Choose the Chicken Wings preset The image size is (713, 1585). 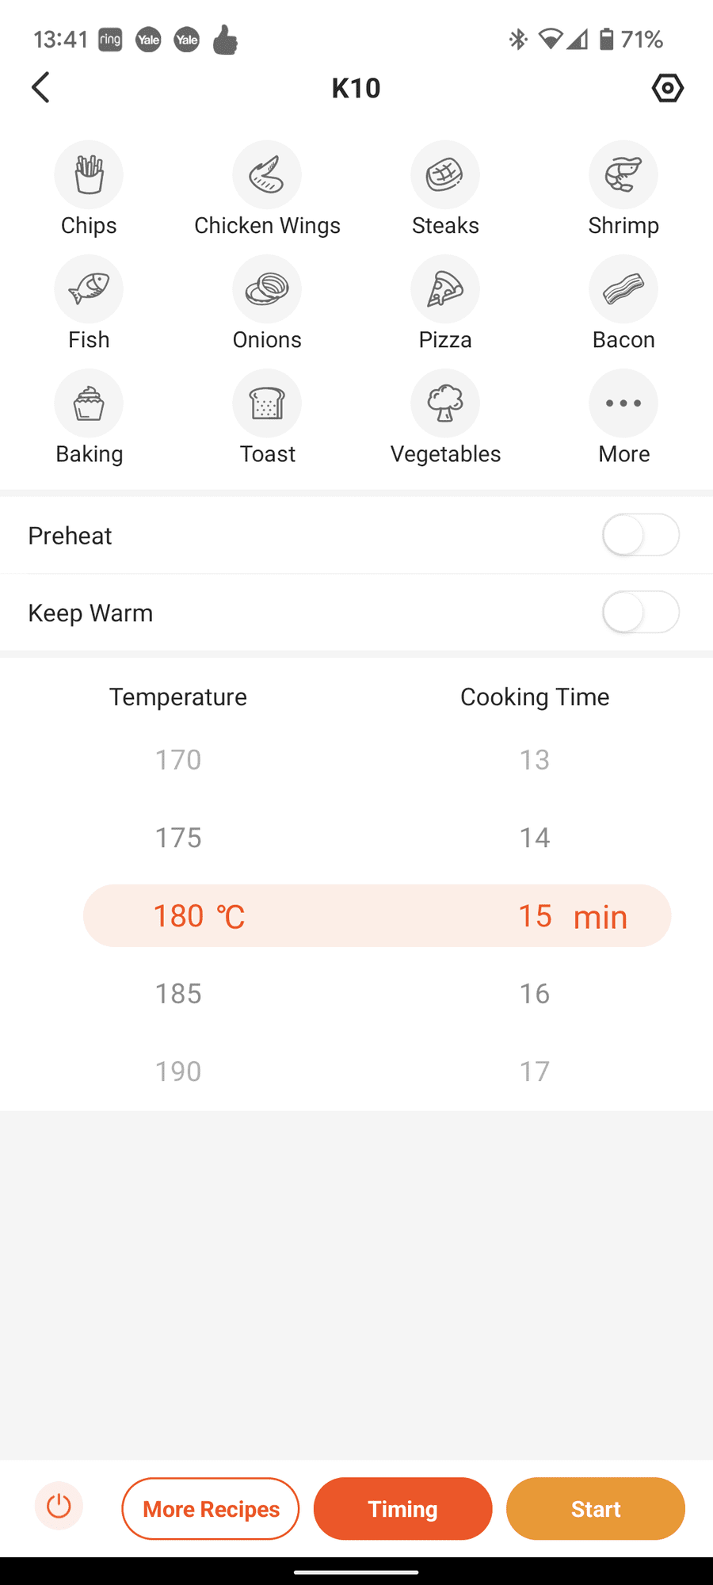(x=267, y=175)
